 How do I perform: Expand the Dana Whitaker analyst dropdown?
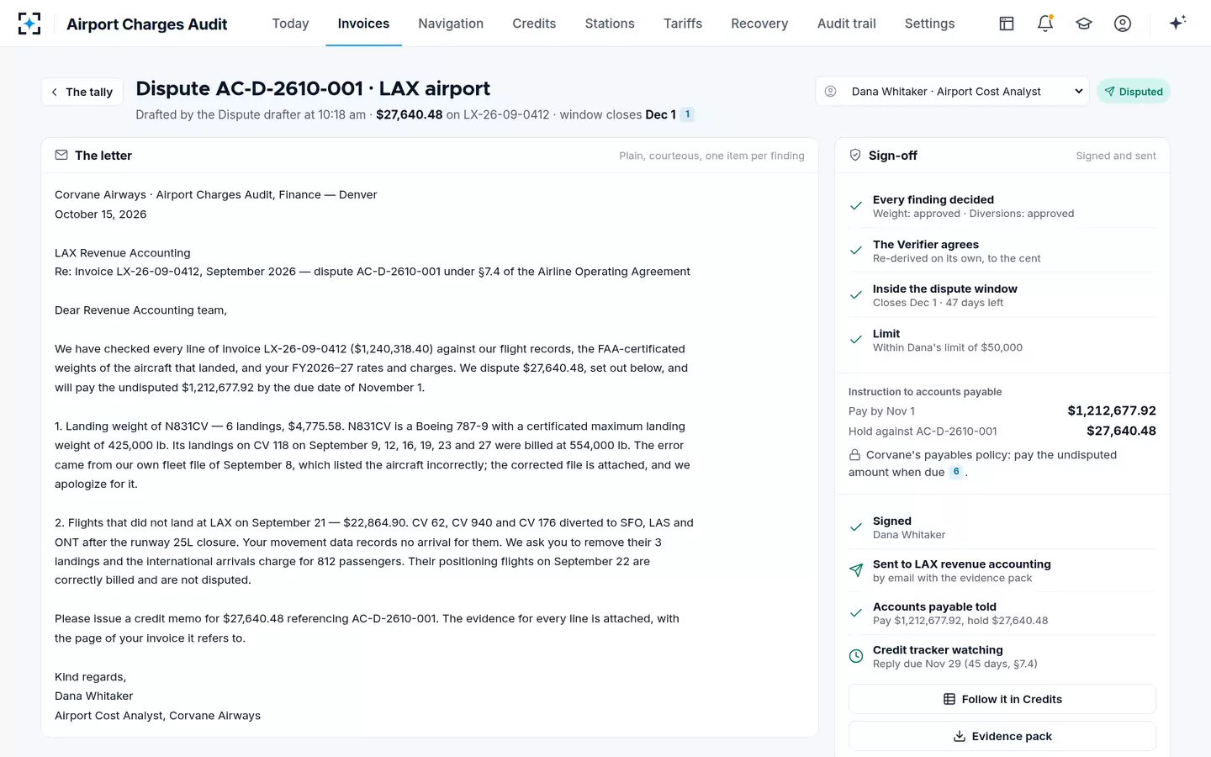click(x=952, y=91)
